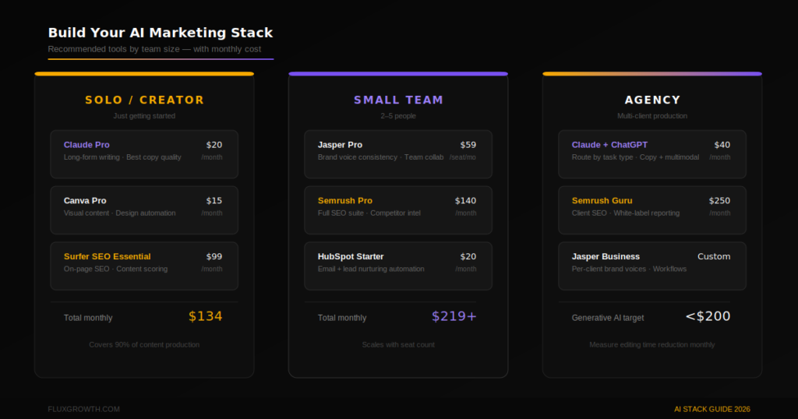Click the $140 Semrush Pro price

pyautogui.click(x=466, y=201)
